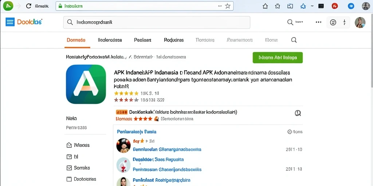Viewport: 373px width, 186px height.
Task: Click the black square toolbar icon
Action: click(x=321, y=6)
